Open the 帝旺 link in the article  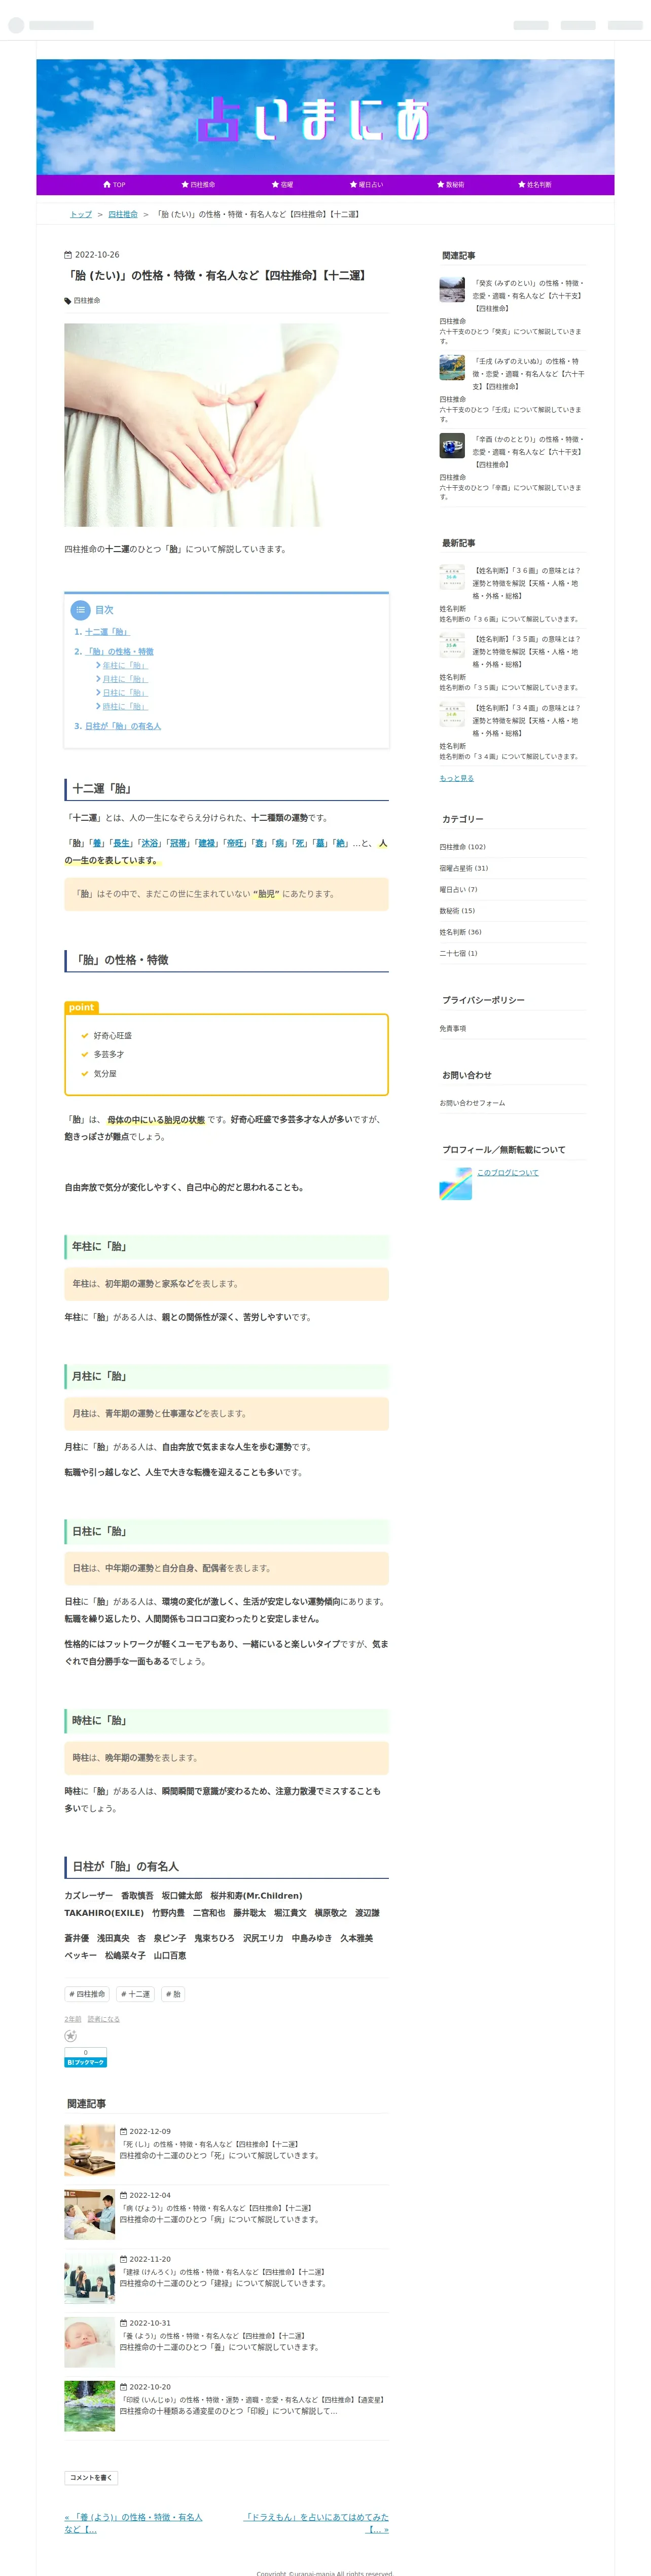tap(235, 843)
